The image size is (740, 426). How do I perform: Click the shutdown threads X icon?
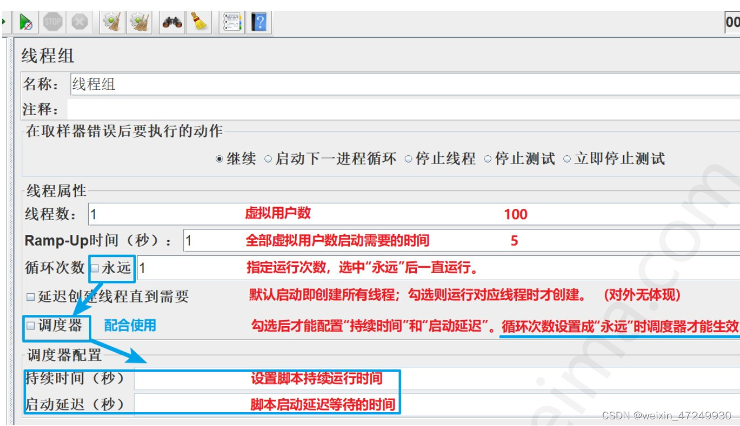(x=80, y=22)
